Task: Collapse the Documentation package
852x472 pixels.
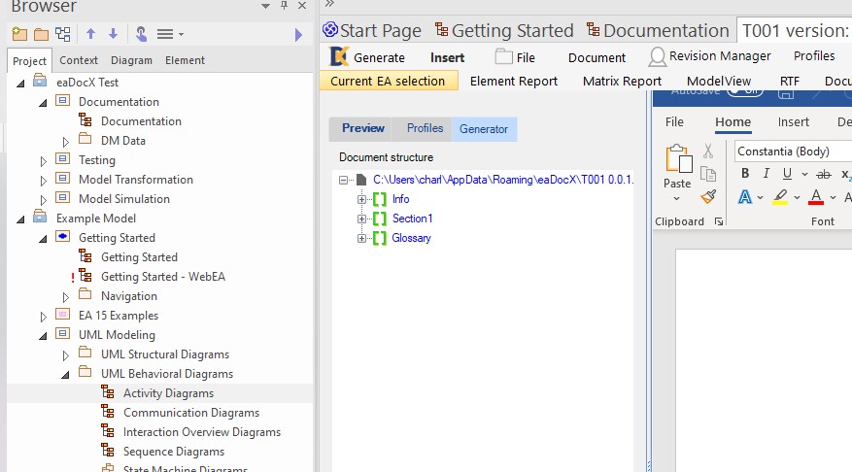Action: pos(43,103)
